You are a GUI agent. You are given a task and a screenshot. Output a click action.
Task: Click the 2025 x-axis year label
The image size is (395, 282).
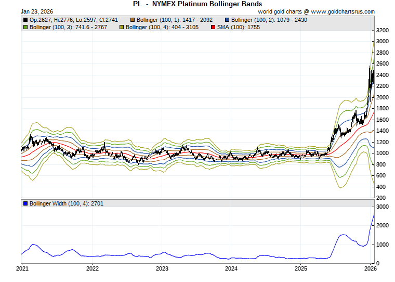coord(301,269)
